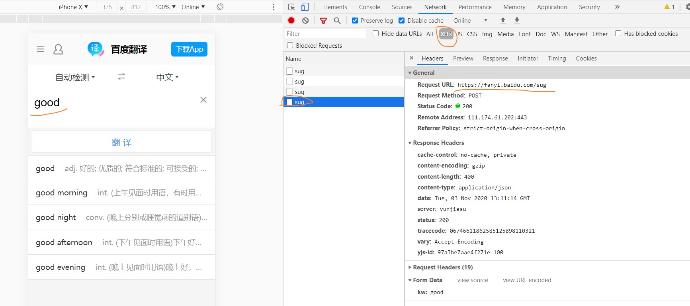
Task: Enable Blocked Requests checkbox
Action: (290, 45)
